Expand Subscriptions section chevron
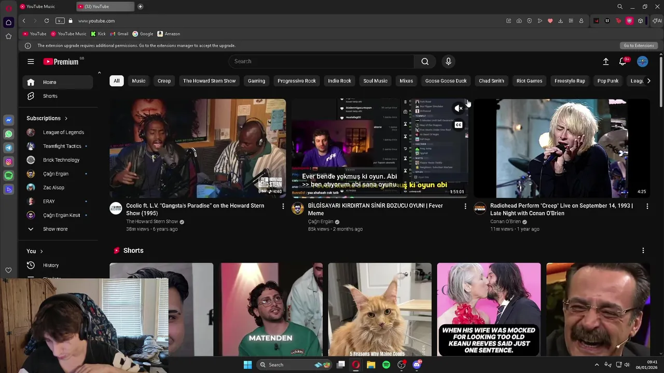 coord(66,118)
